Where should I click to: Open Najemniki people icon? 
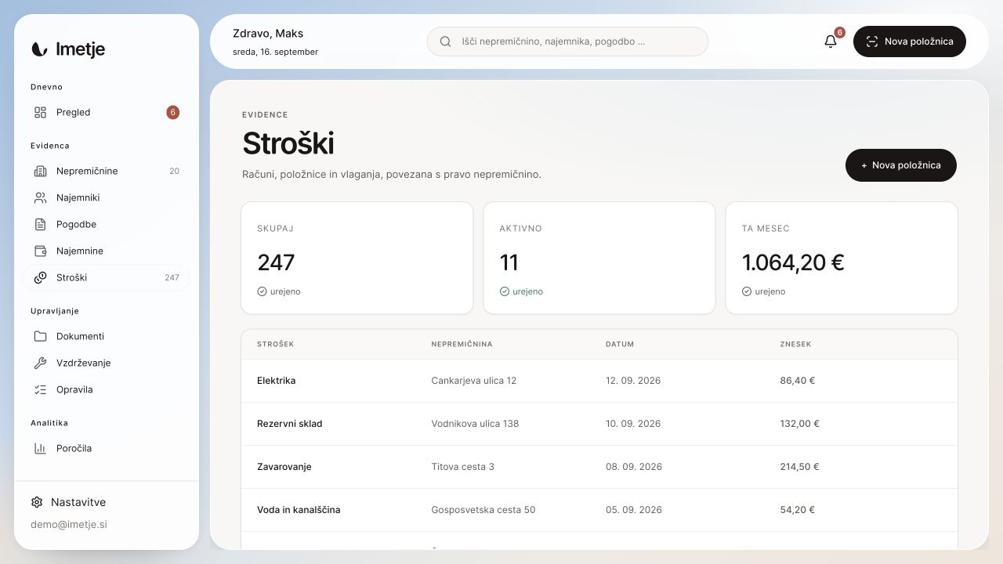pyautogui.click(x=40, y=197)
